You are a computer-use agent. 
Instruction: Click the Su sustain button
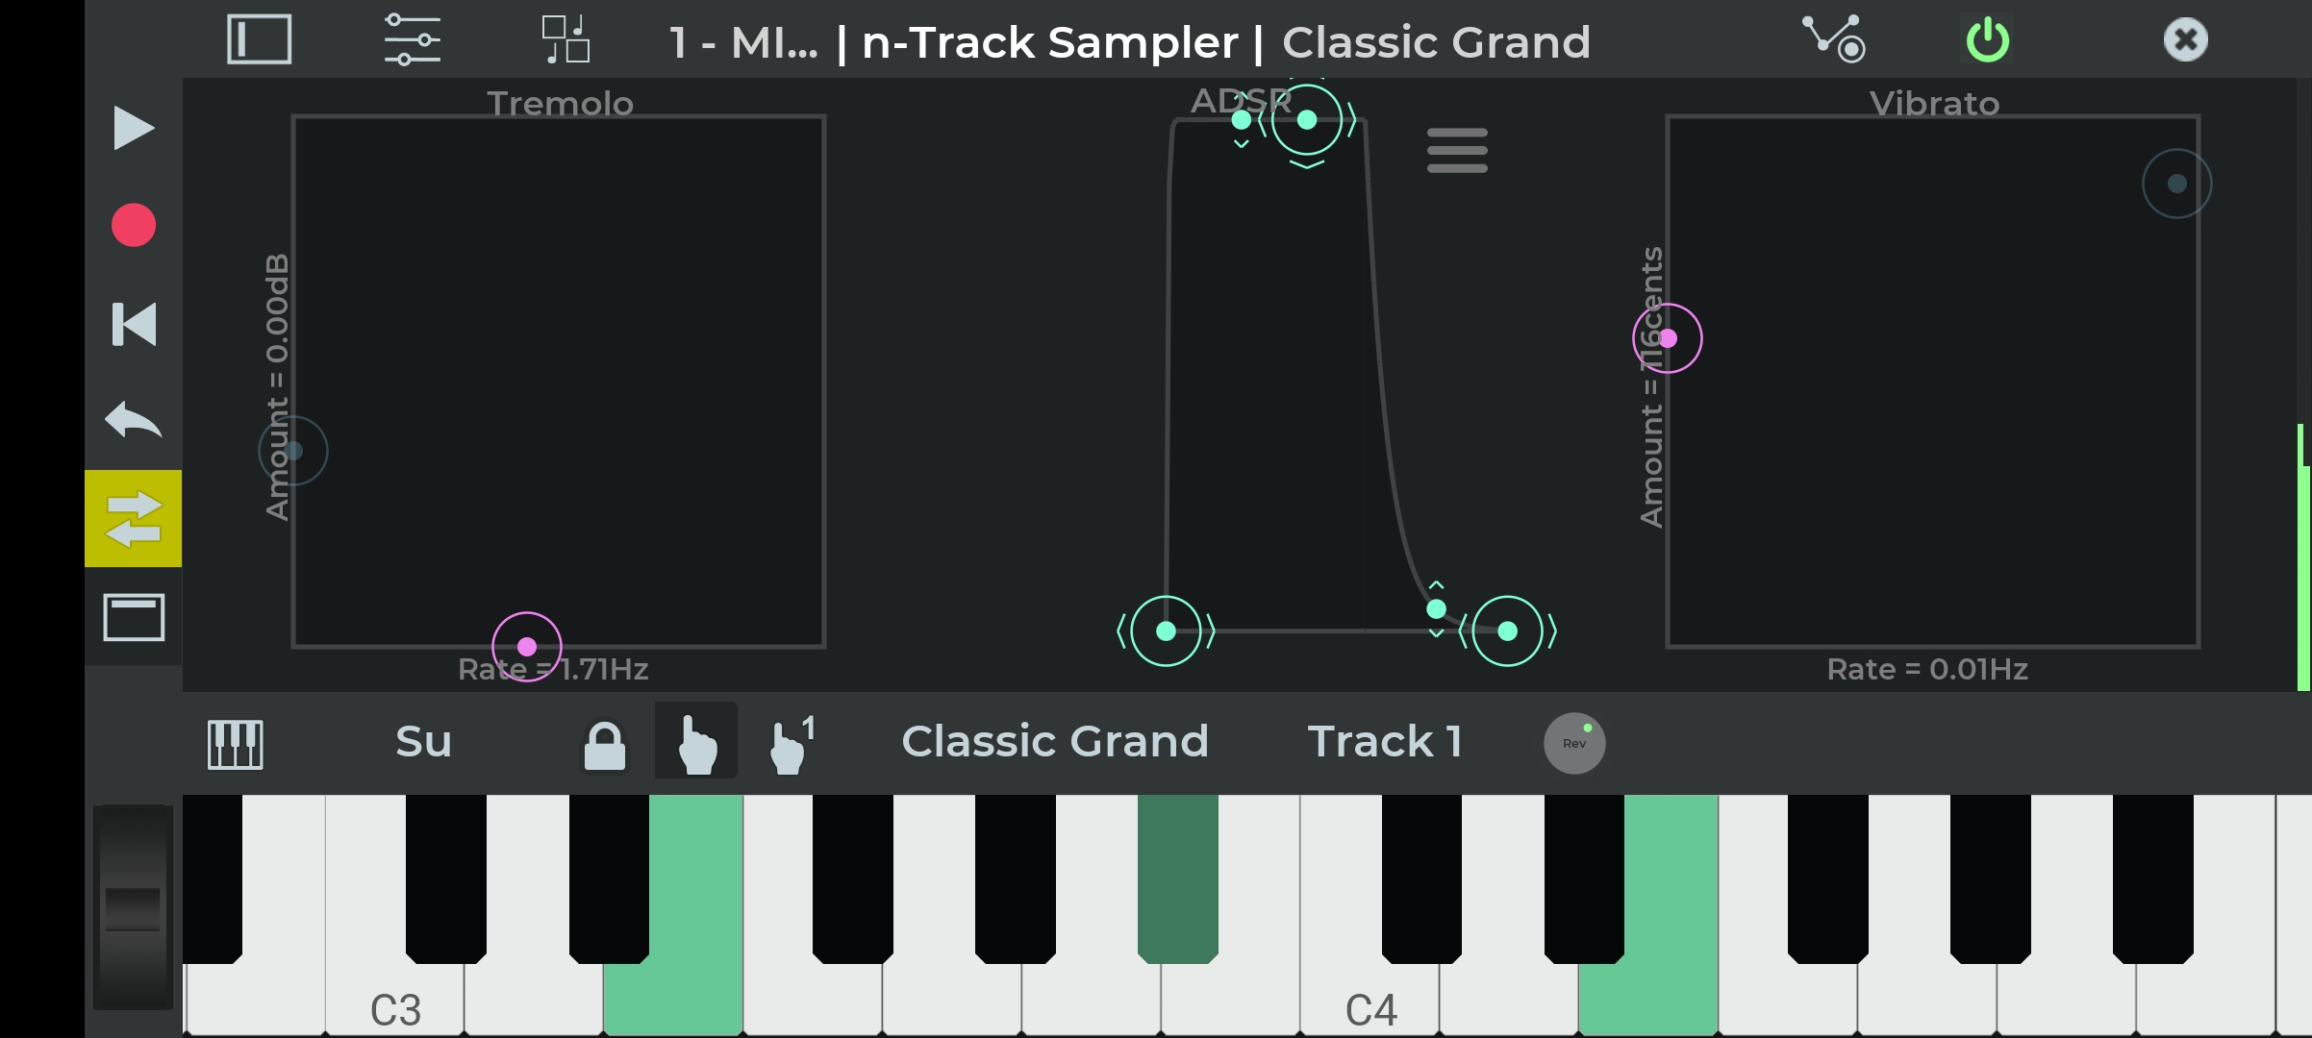423,741
